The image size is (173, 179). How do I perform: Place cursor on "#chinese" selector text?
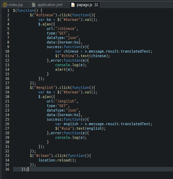coord(45,15)
